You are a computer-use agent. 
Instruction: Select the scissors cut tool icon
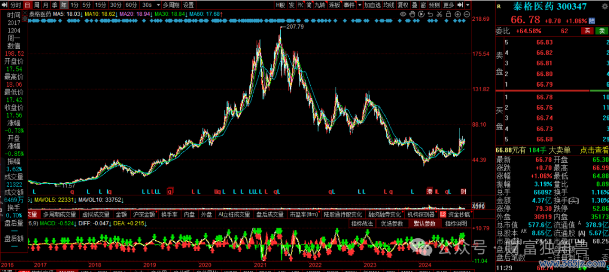point(439,14)
